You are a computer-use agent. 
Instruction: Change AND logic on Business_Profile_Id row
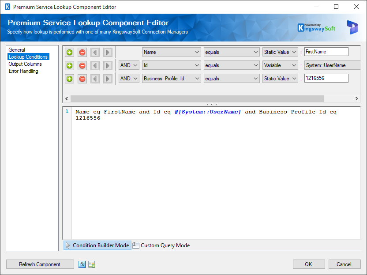[129, 79]
